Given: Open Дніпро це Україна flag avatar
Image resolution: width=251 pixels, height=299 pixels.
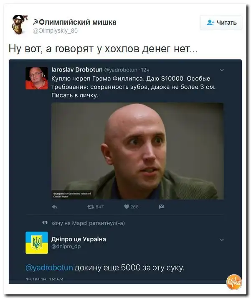Looking at the screenshot, I should click(37, 243).
